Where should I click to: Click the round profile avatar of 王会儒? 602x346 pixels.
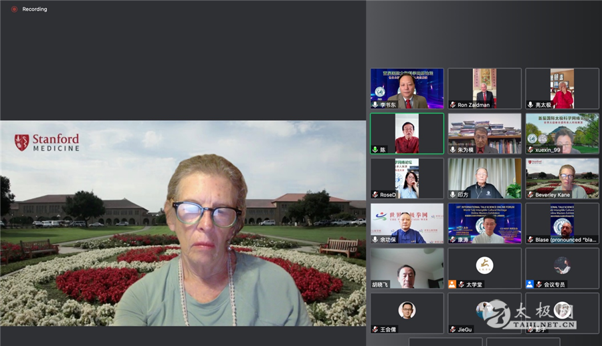point(407,310)
